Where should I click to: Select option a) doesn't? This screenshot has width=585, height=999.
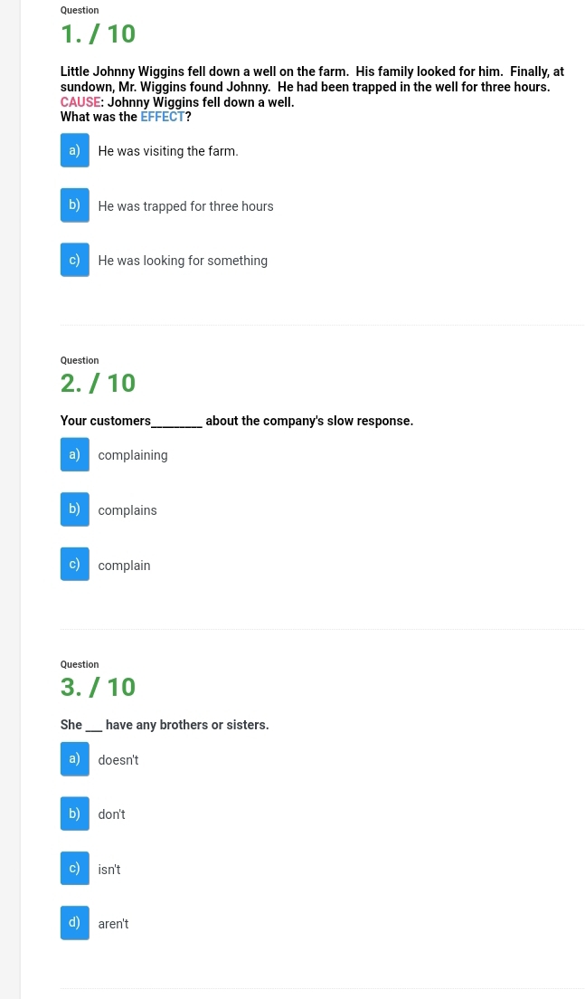coord(74,759)
